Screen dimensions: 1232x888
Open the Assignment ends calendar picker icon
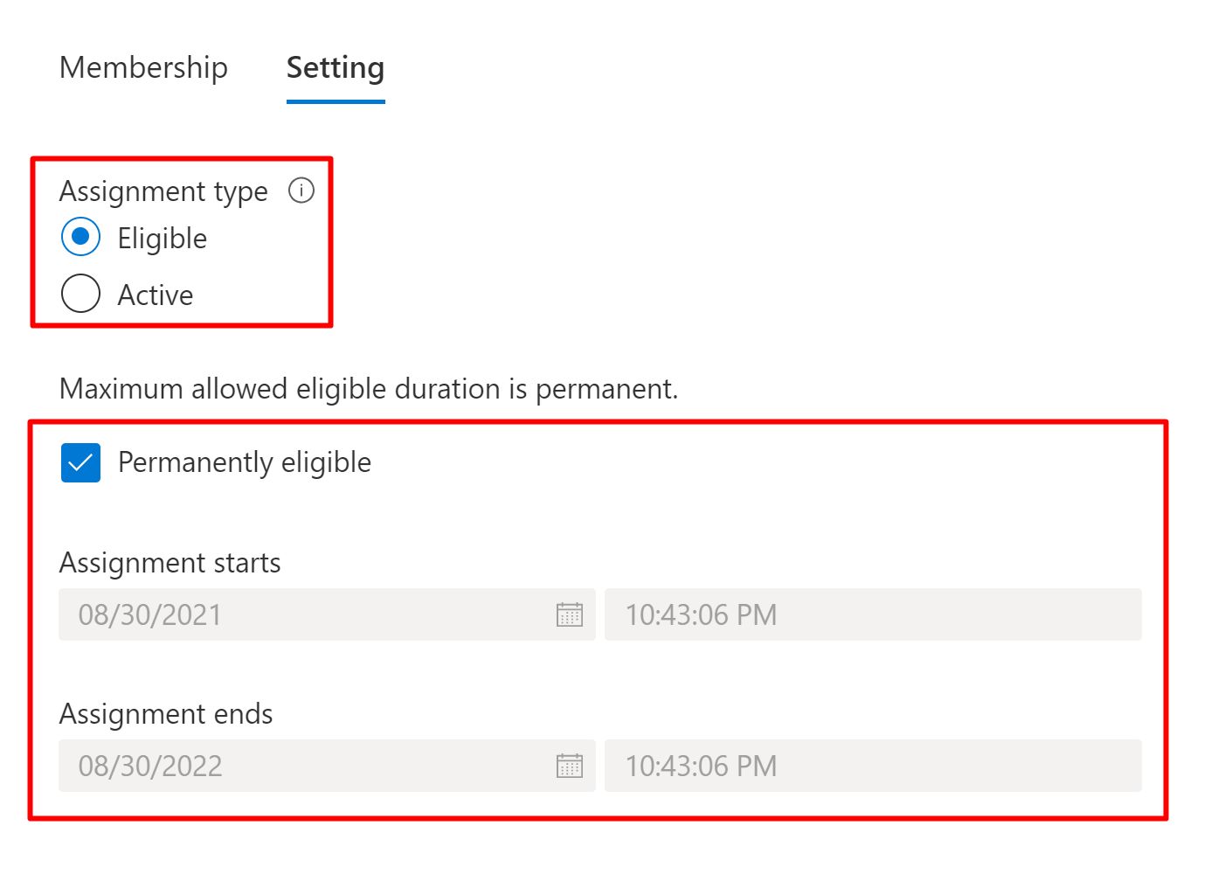(570, 767)
